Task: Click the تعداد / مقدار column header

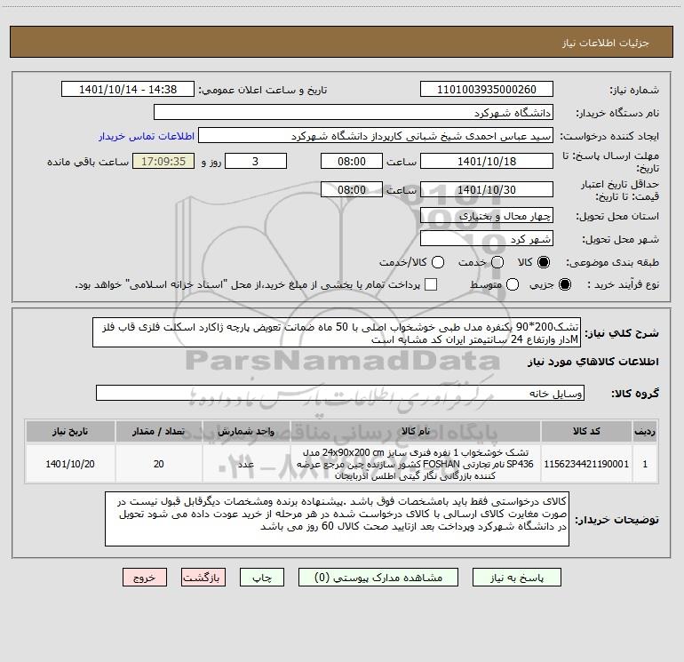Action: click(159, 431)
